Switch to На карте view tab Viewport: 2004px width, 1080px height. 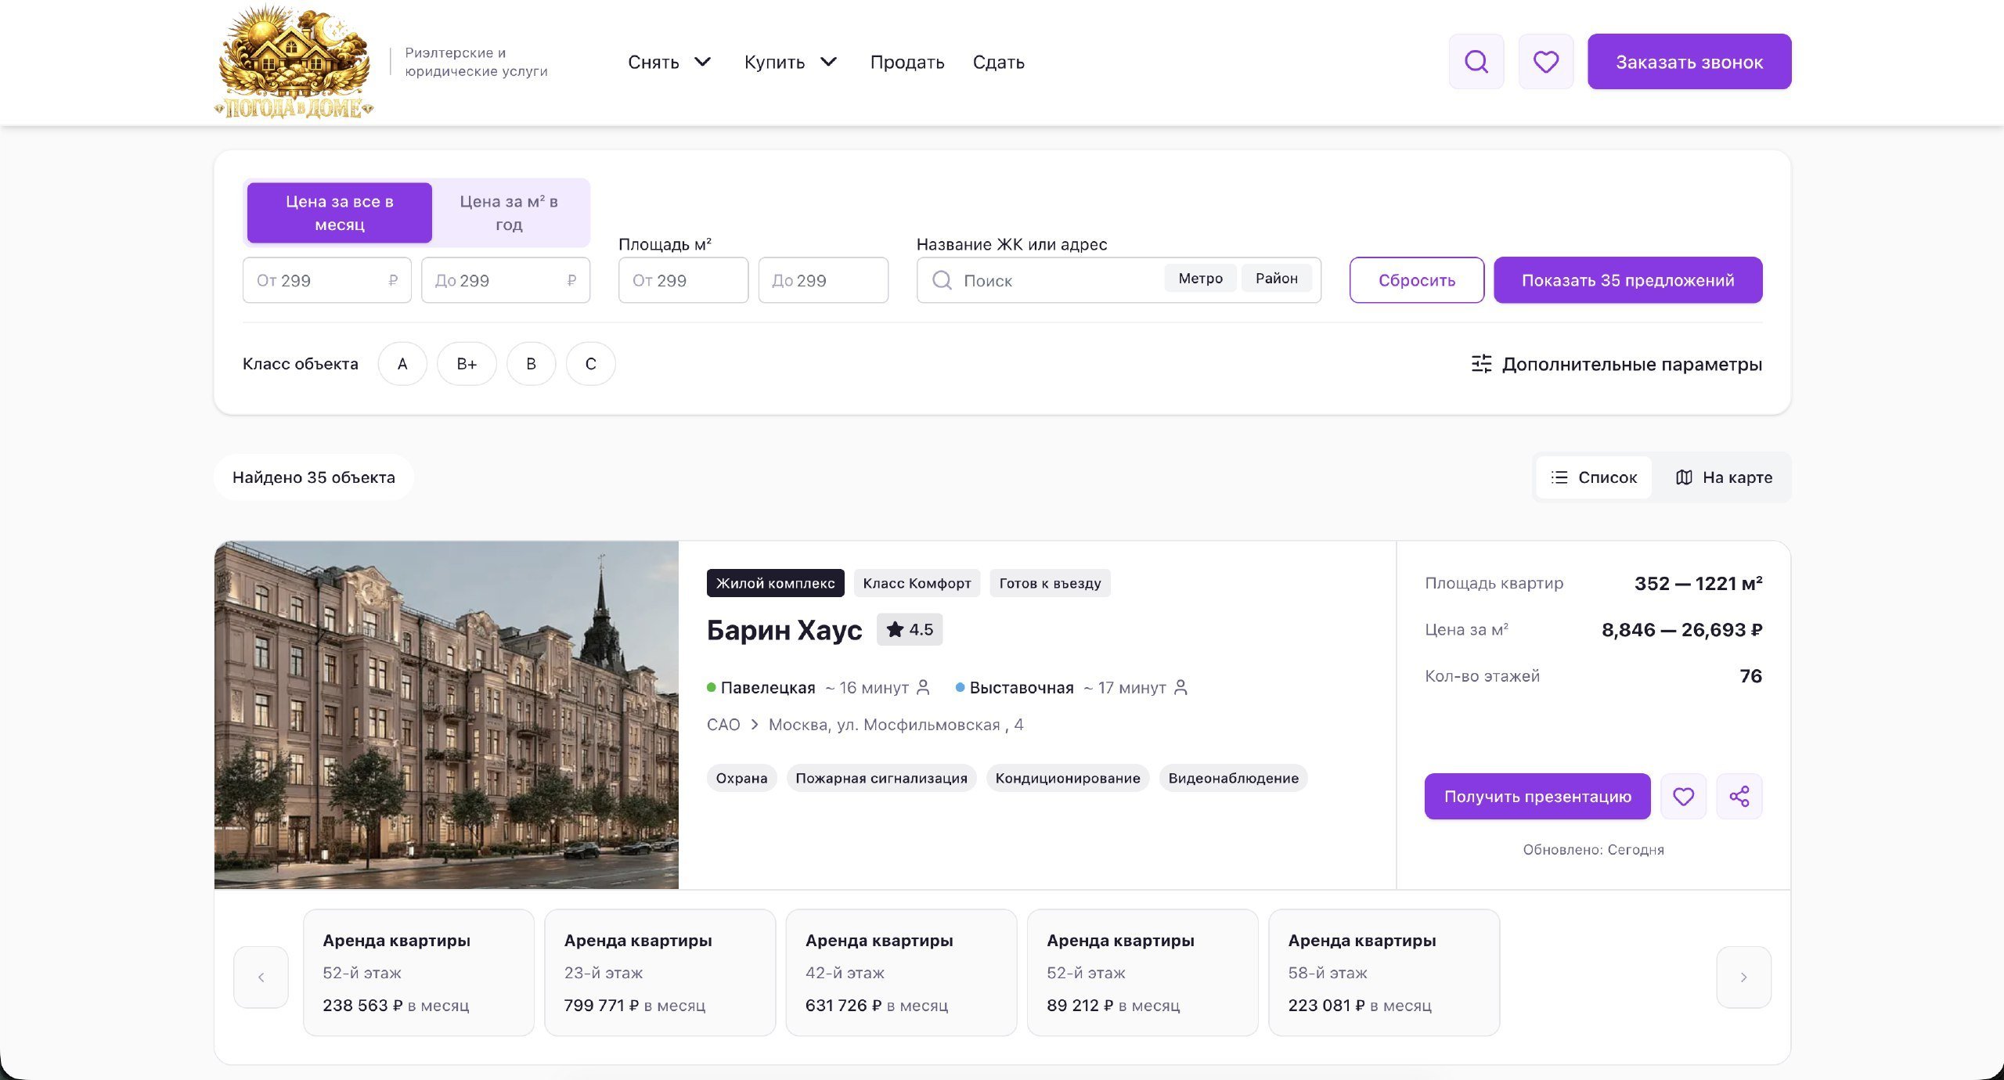coord(1724,477)
